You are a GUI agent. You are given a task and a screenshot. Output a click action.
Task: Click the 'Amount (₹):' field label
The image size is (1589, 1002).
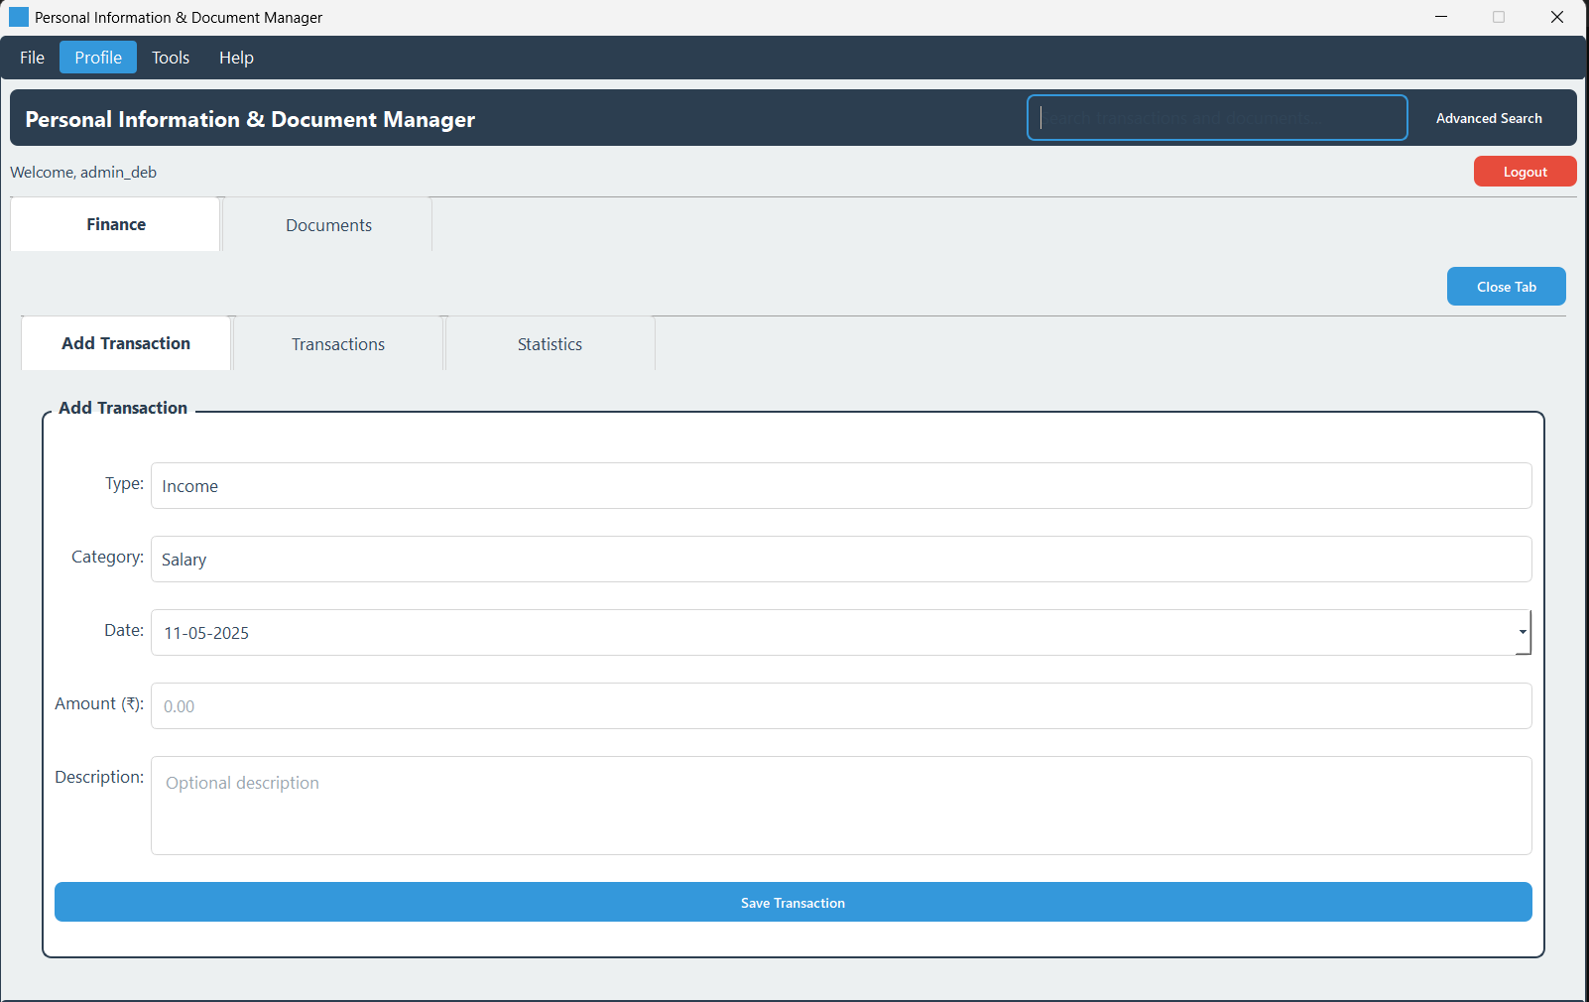click(99, 703)
